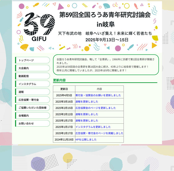Select インスタグラム sidebar item
This screenshot has width=174, height=171.
33,84
